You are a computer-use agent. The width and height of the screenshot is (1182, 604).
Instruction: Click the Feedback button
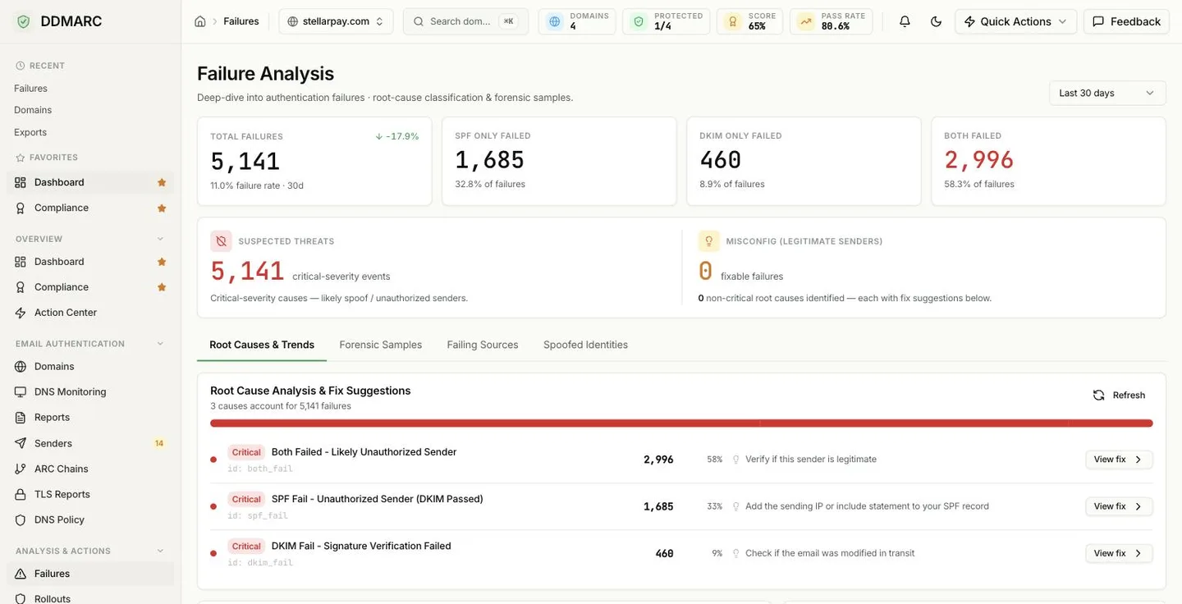1126,21
